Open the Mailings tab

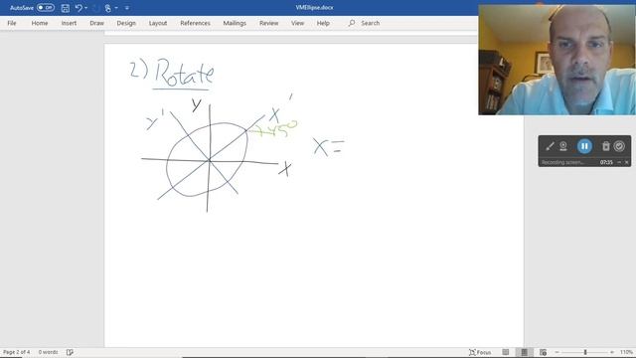(x=235, y=23)
